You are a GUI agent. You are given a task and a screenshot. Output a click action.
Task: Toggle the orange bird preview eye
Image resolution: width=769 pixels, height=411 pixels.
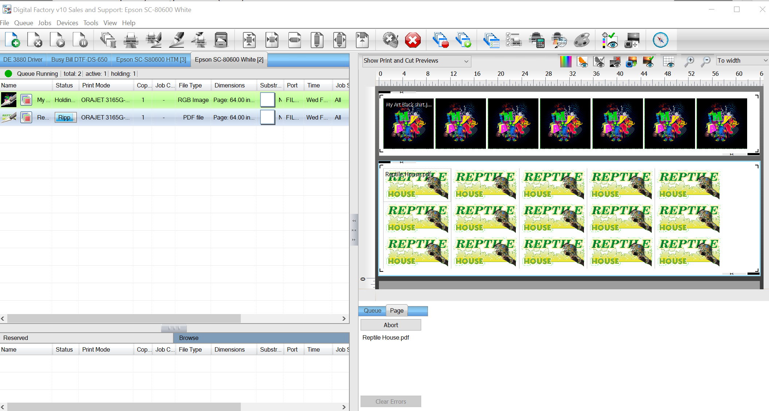582,61
